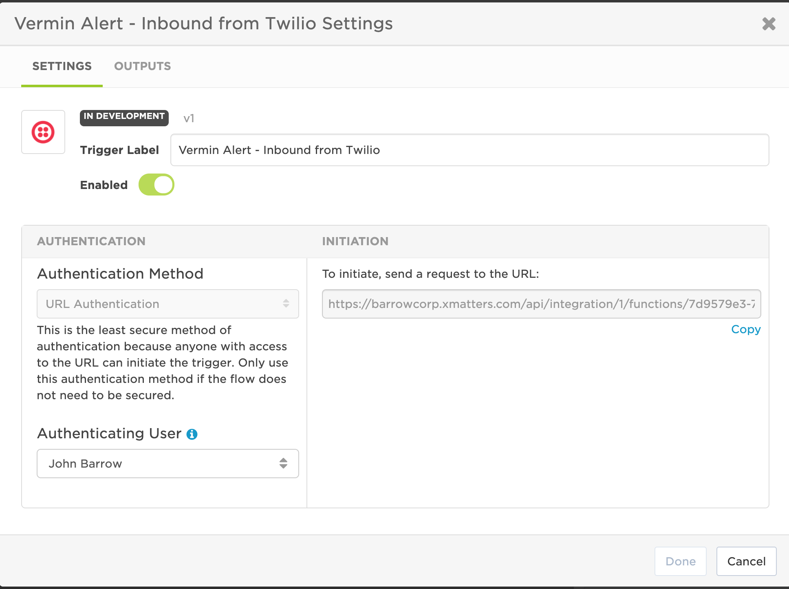Click the URL Authentication selector arrows
This screenshot has height=589, width=789.
[286, 304]
